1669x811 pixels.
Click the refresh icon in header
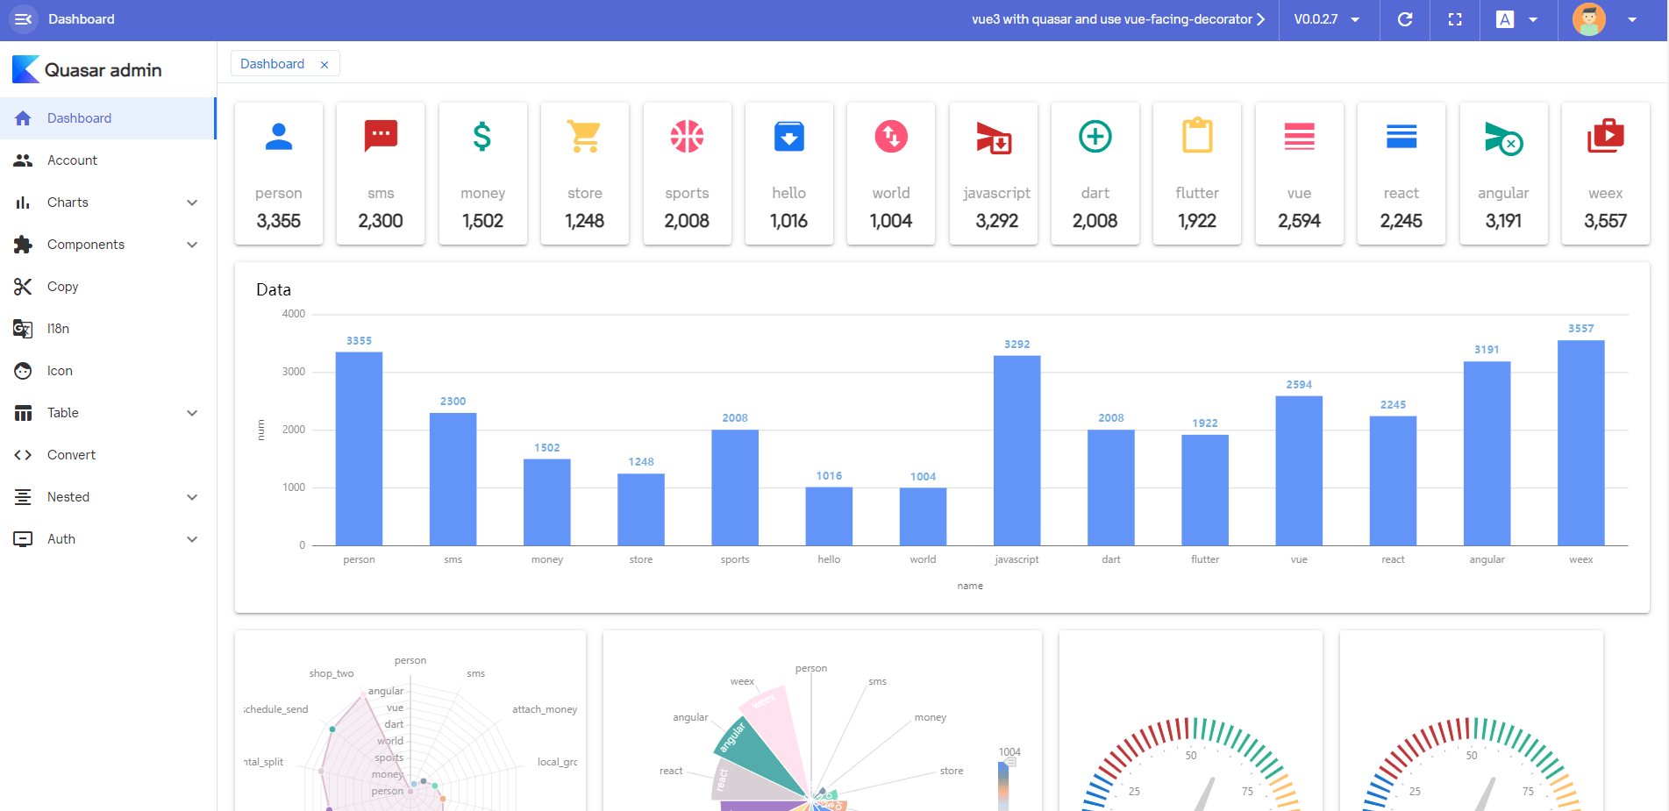(x=1405, y=19)
